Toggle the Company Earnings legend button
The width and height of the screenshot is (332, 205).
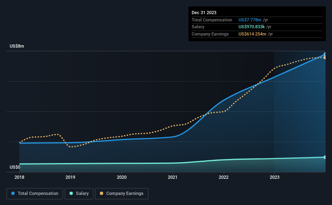pyautogui.click(x=122, y=194)
